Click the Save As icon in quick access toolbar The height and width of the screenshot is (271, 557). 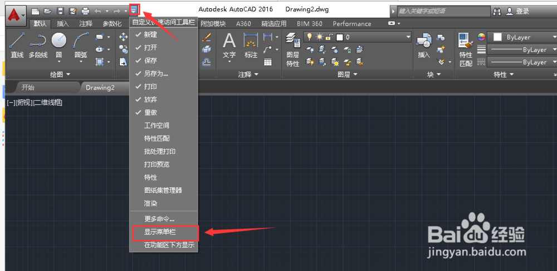click(x=73, y=11)
